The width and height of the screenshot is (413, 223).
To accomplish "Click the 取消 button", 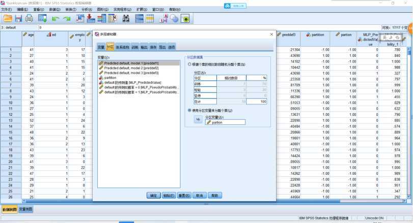I will (200, 196).
